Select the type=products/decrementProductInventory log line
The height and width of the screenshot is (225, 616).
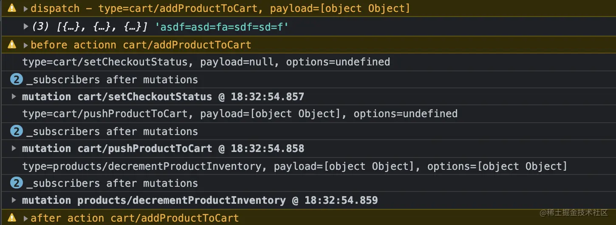point(294,166)
